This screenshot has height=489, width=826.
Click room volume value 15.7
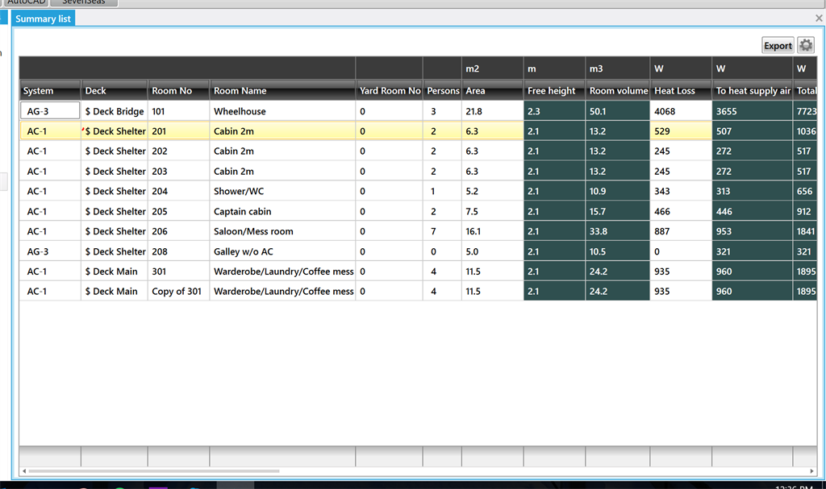click(617, 211)
